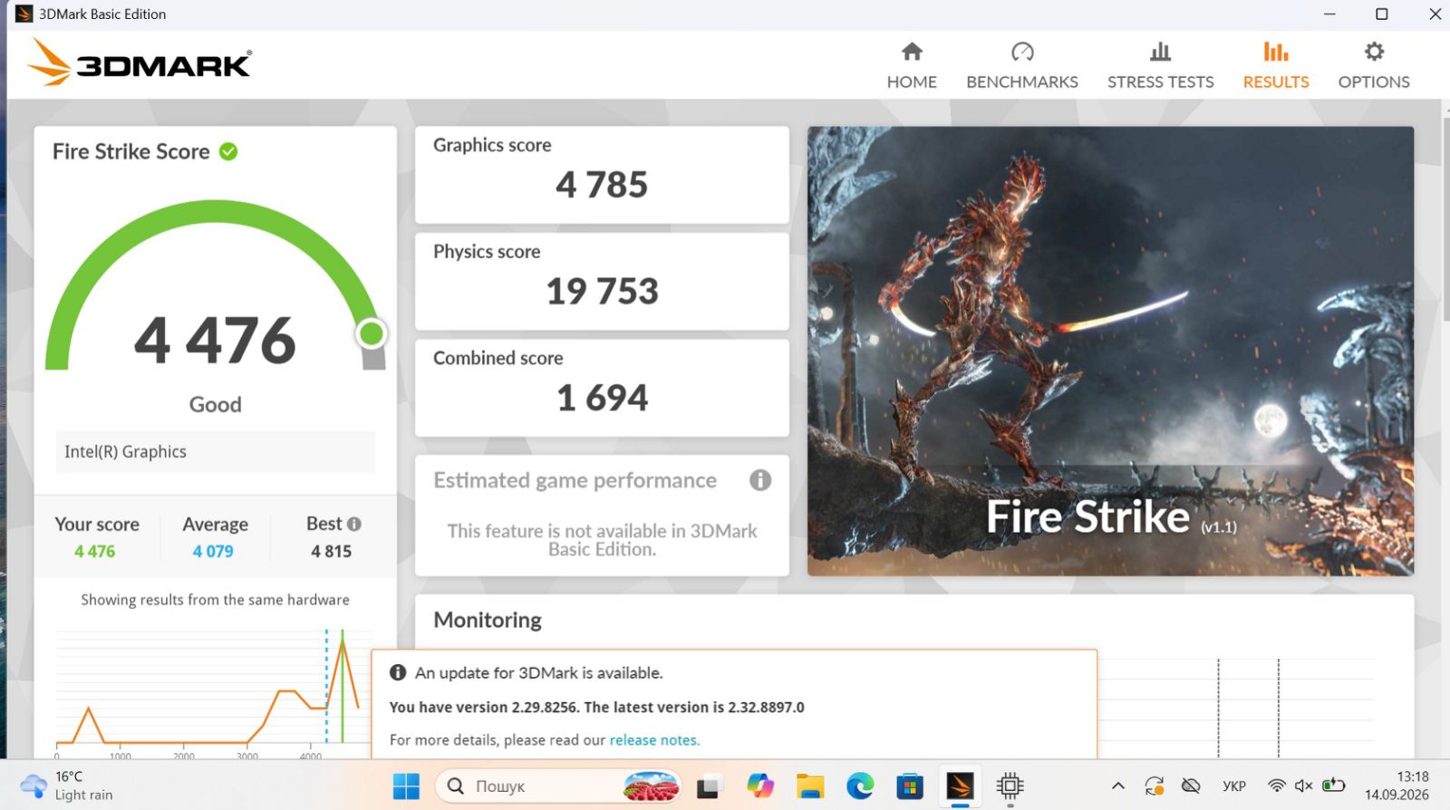Click your score value 4 476 in green
Screen dimensions: 1450x810
pos(95,551)
